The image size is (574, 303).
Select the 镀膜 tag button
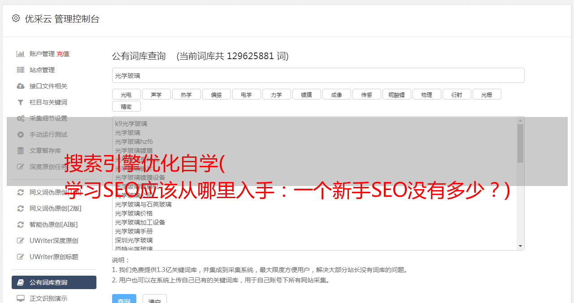click(306, 94)
